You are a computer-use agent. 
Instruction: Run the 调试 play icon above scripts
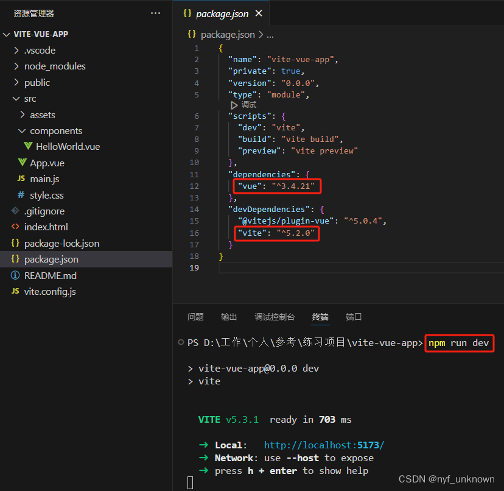(234, 104)
